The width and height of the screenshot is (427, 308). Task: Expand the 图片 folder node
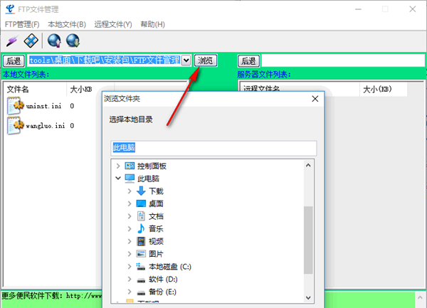pyautogui.click(x=130, y=253)
